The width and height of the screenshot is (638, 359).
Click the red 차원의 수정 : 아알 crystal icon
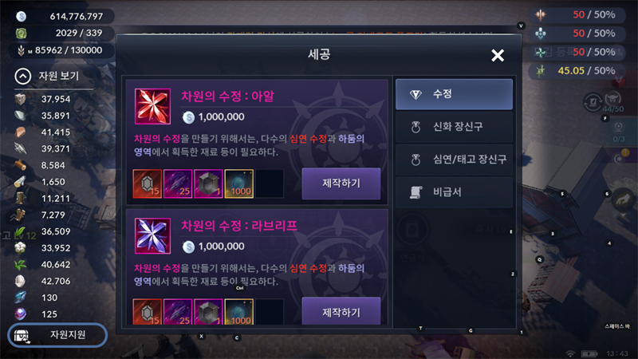point(152,106)
